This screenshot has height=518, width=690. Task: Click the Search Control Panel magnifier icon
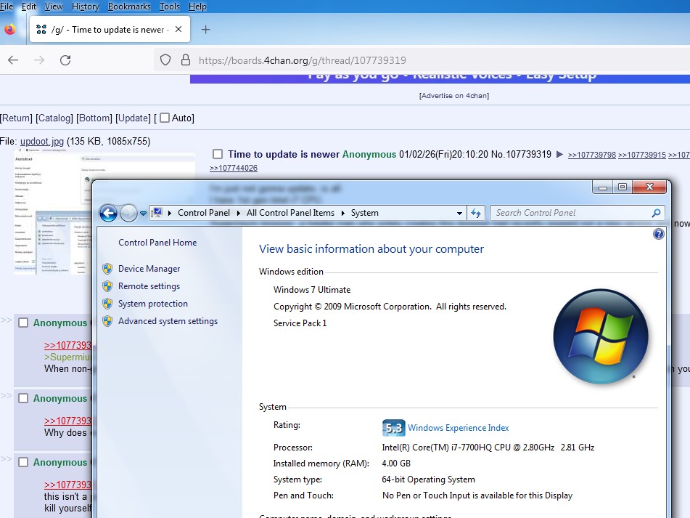[x=656, y=213]
